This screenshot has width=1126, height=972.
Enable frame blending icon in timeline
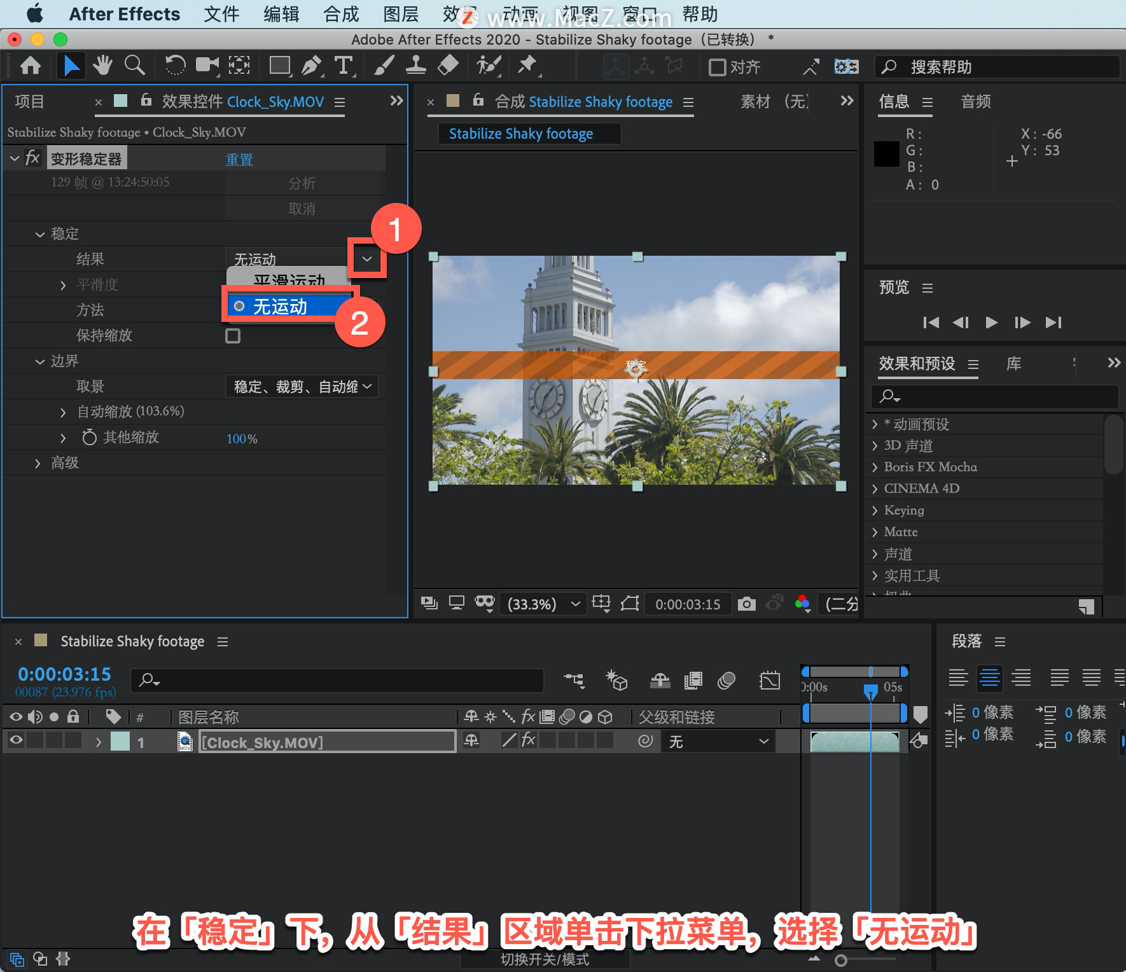(x=693, y=681)
